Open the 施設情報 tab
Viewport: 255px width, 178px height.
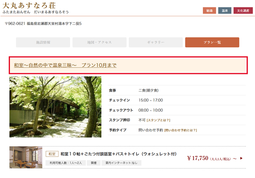click(43, 42)
